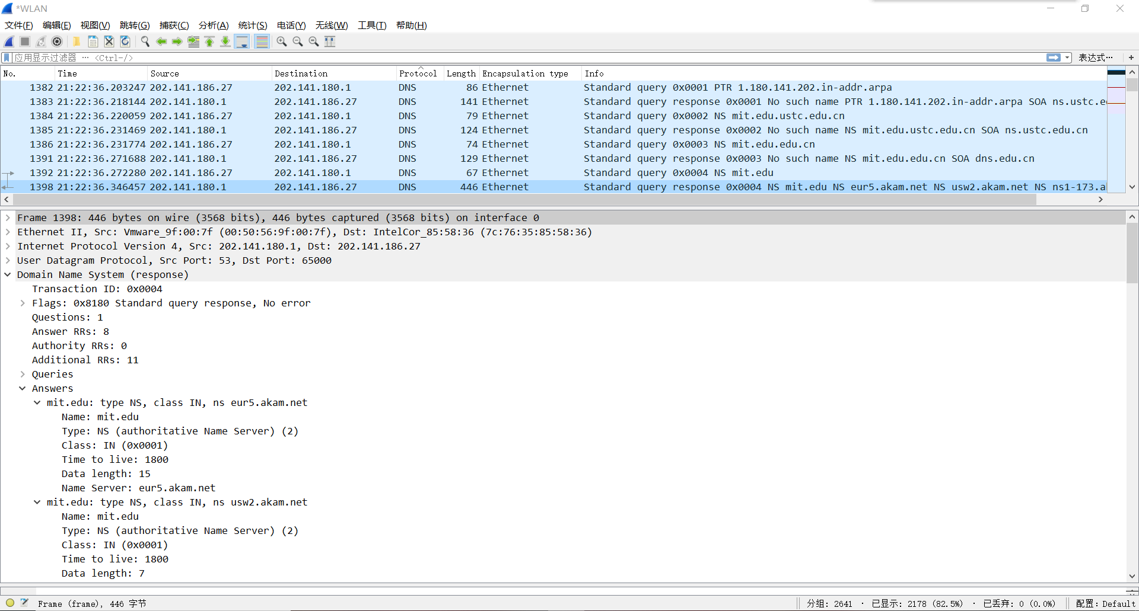This screenshot has height=611, width=1139.
Task: Click the display filter input field
Action: pyautogui.click(x=528, y=57)
